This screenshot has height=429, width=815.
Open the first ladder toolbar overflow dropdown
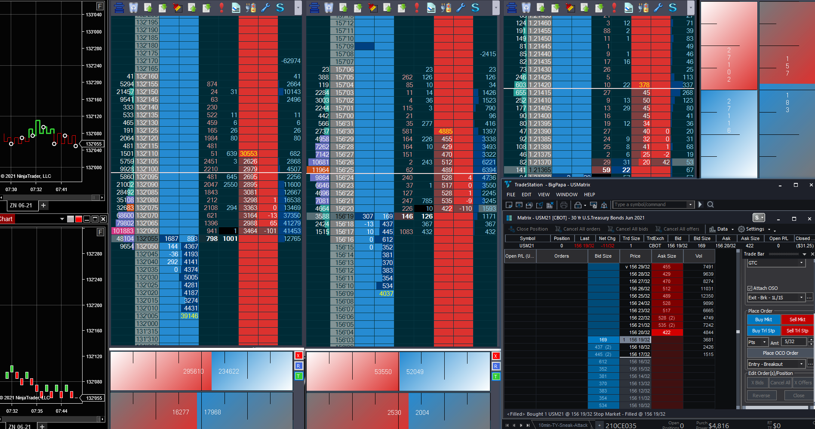[x=298, y=7]
